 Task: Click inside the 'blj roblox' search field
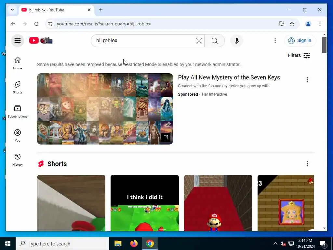[x=144, y=41]
